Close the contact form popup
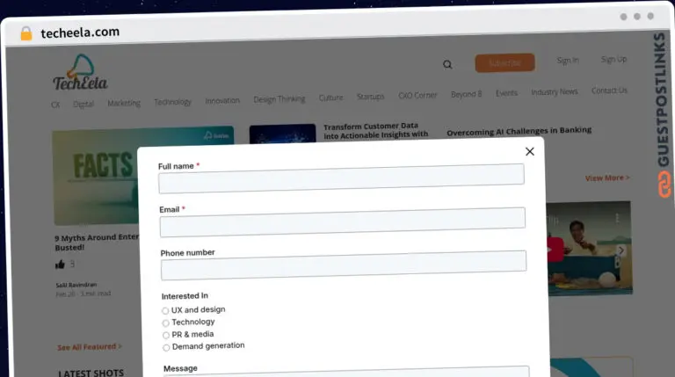Viewport: 675px width, 377px height. [529, 151]
